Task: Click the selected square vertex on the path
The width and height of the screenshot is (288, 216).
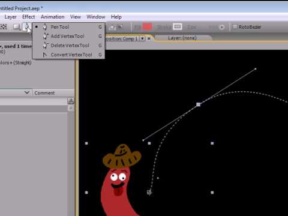Action: pos(198,104)
